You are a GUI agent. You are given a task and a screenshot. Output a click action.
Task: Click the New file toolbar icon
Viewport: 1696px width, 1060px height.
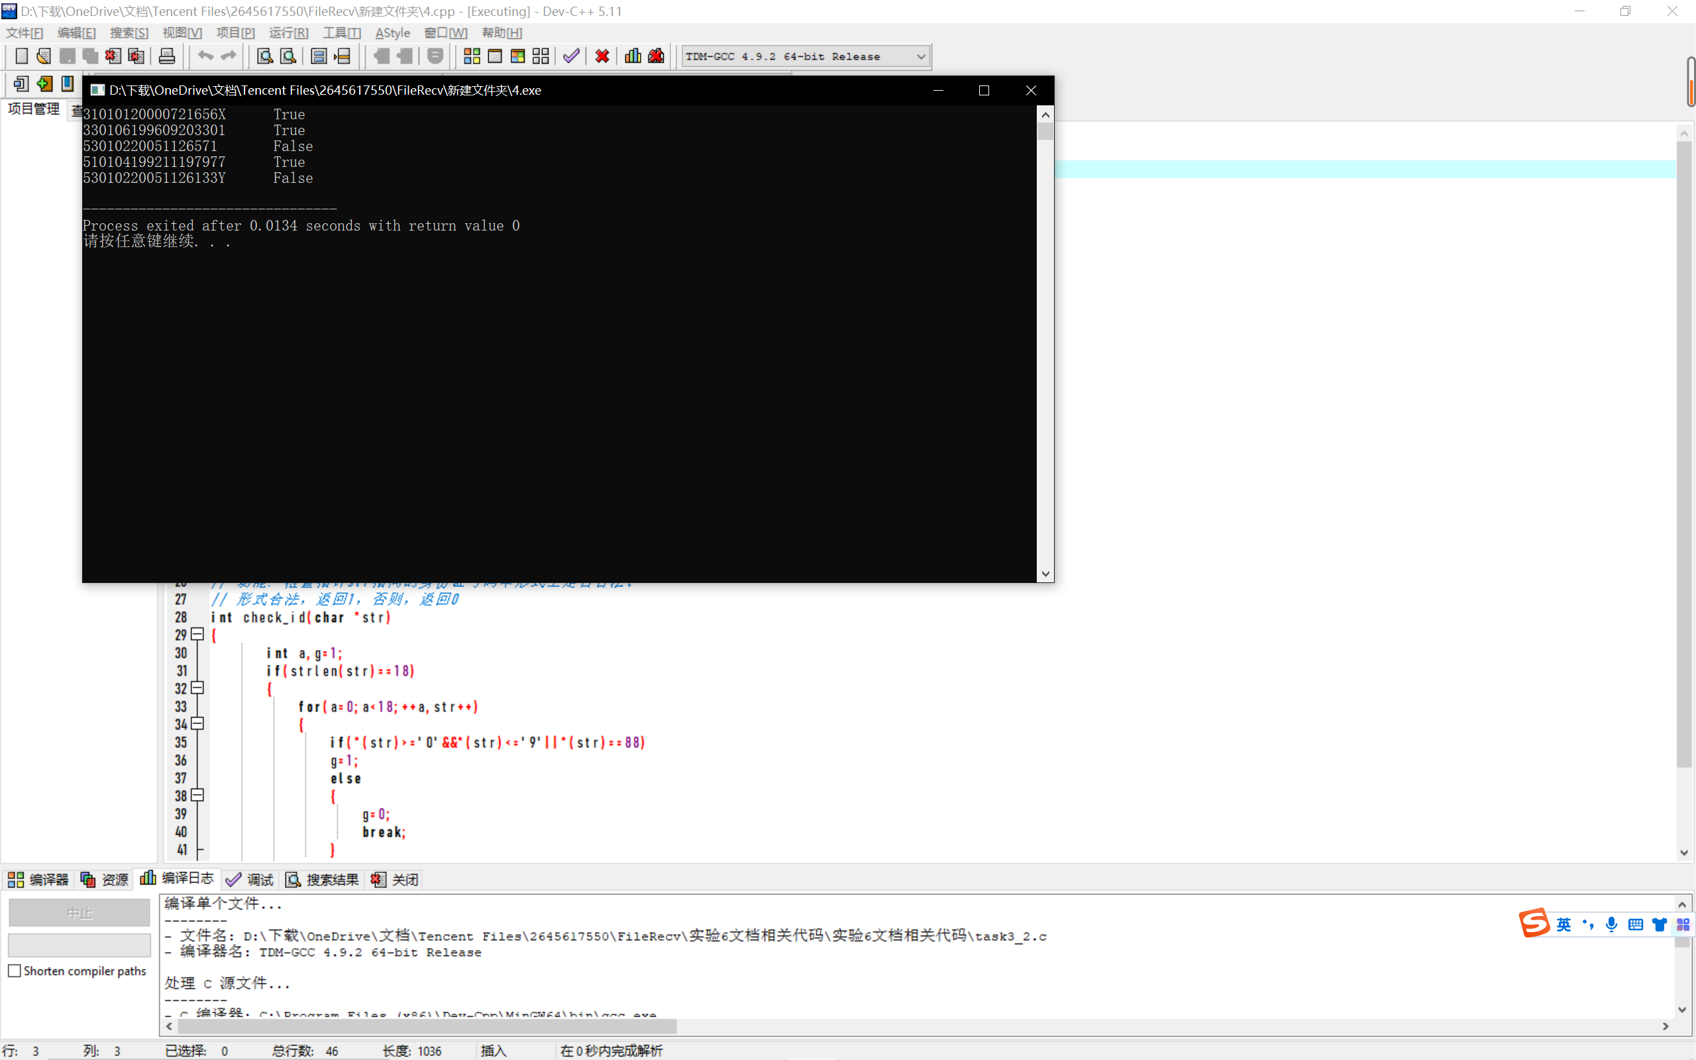22,56
